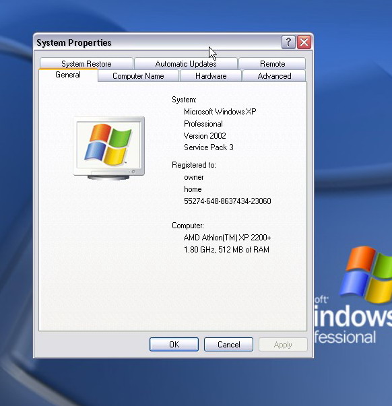392x406 pixels.
Task: Go to the Advanced tab
Action: tap(274, 76)
